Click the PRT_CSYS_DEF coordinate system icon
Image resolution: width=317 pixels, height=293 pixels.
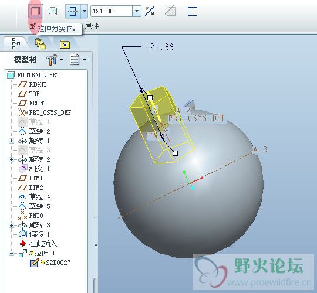click(x=22, y=113)
